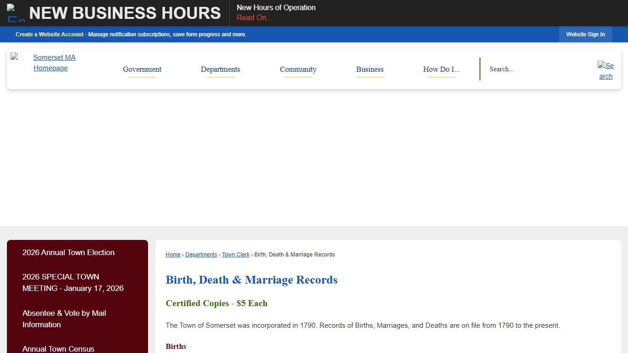Click "Read On..." under New Hours of Operation
This screenshot has width=628, height=353.
254,17
